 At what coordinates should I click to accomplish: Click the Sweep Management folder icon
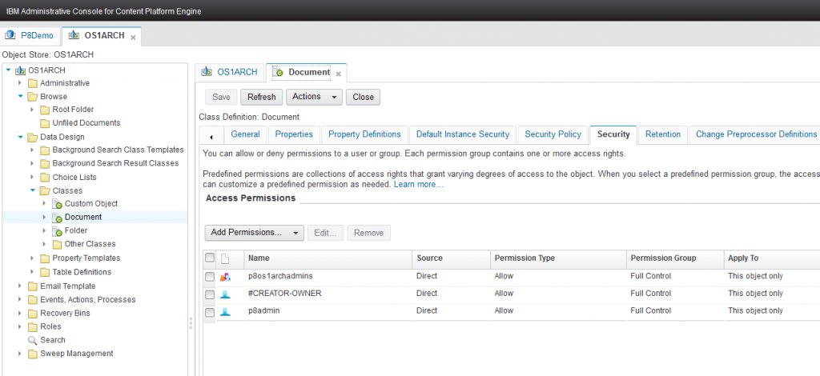[33, 354]
